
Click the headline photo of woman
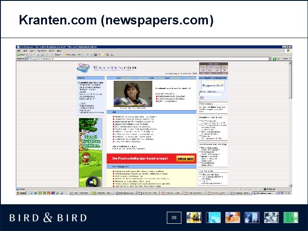point(133,94)
